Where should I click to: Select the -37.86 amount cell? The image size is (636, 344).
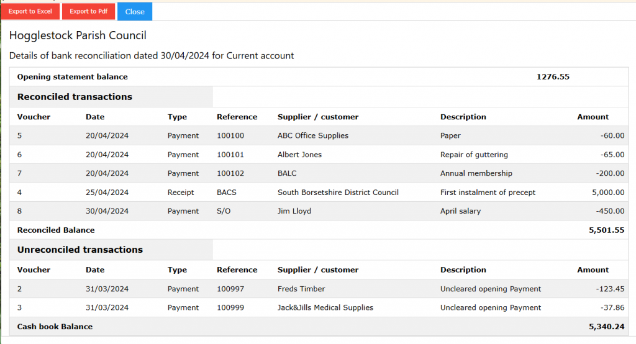(x=612, y=307)
